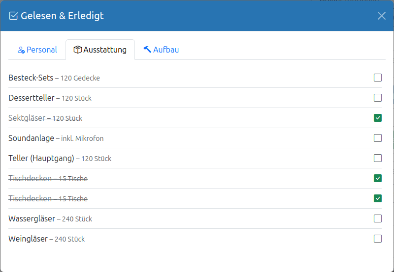Click the hammer icon on Aufbau tab
Image resolution: width=394 pixels, height=272 pixels.
[147, 49]
